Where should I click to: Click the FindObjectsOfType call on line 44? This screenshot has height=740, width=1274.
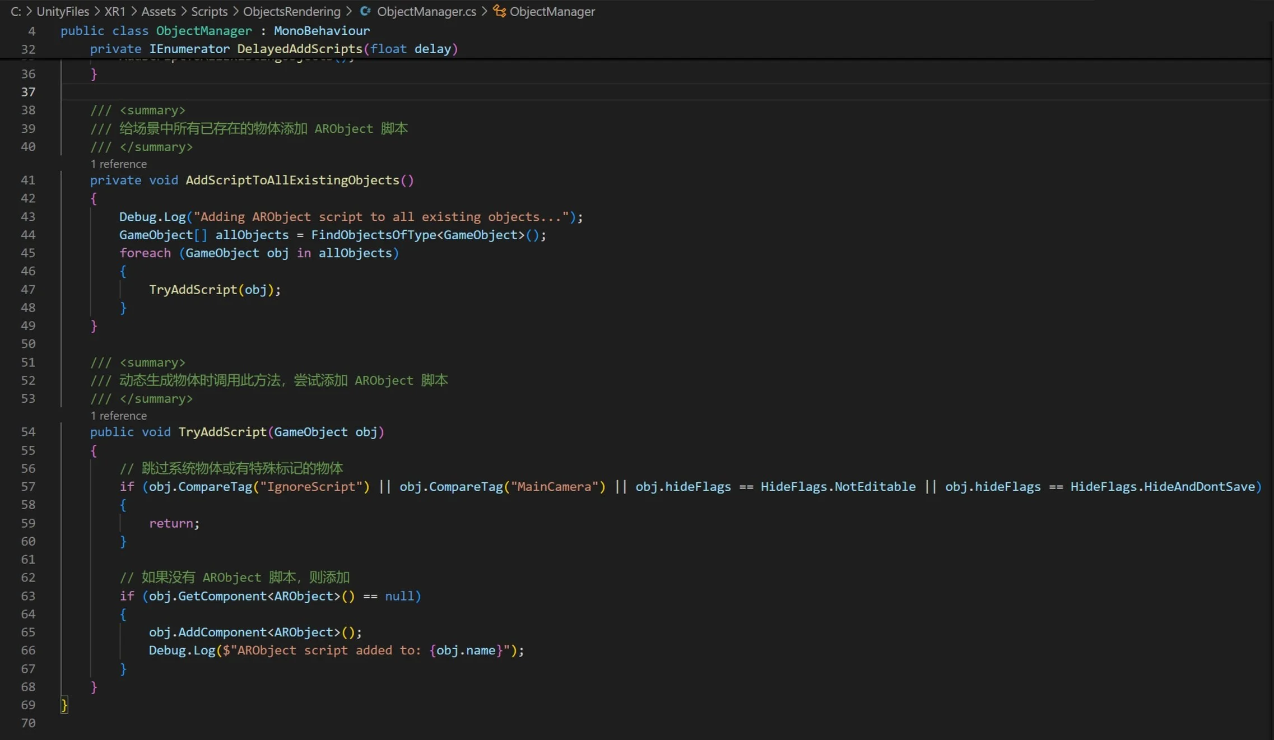373,235
